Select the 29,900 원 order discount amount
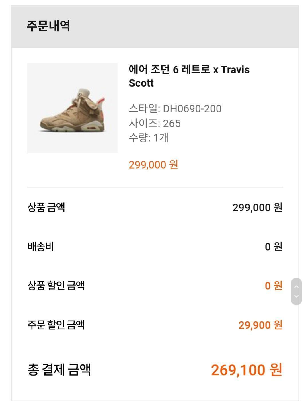Viewport: 306px width, 408px height. click(x=260, y=325)
